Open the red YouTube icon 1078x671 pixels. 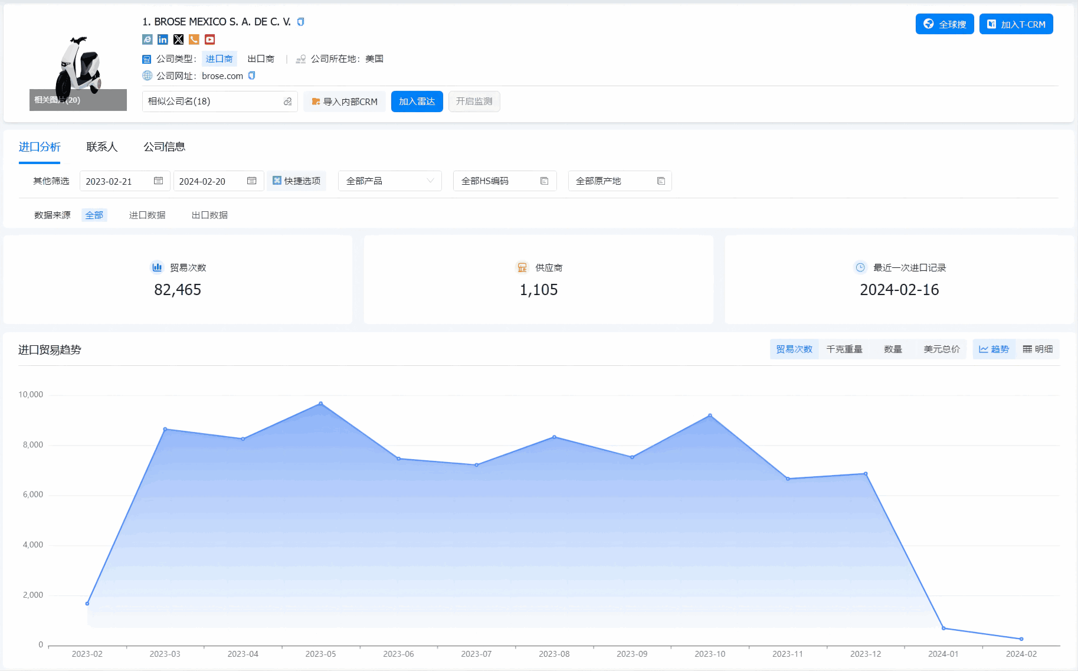tap(209, 40)
